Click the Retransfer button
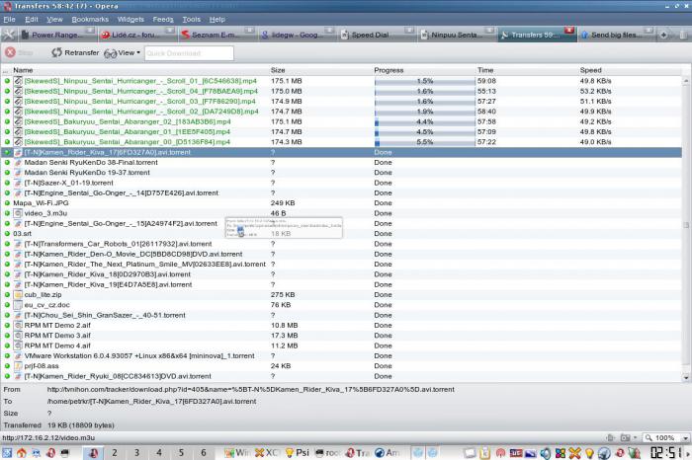Viewport: 692px width, 460px height. point(75,53)
